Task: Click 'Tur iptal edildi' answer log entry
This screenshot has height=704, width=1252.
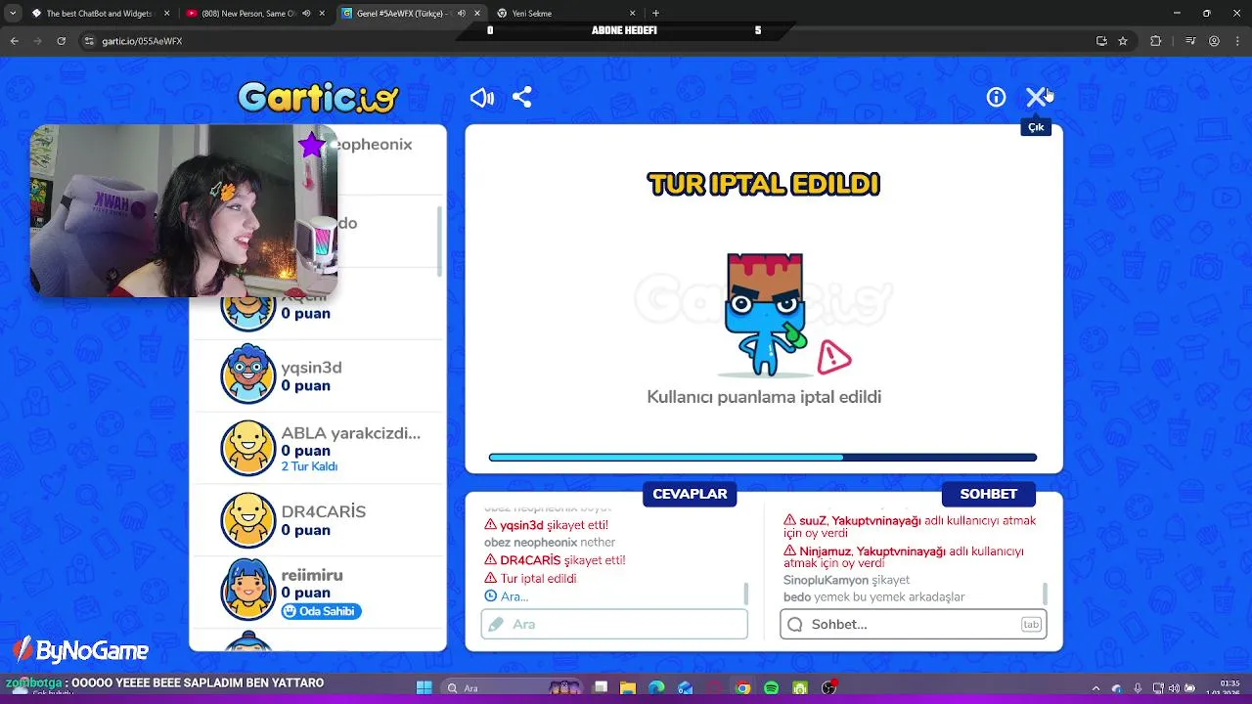Action: 530,578
